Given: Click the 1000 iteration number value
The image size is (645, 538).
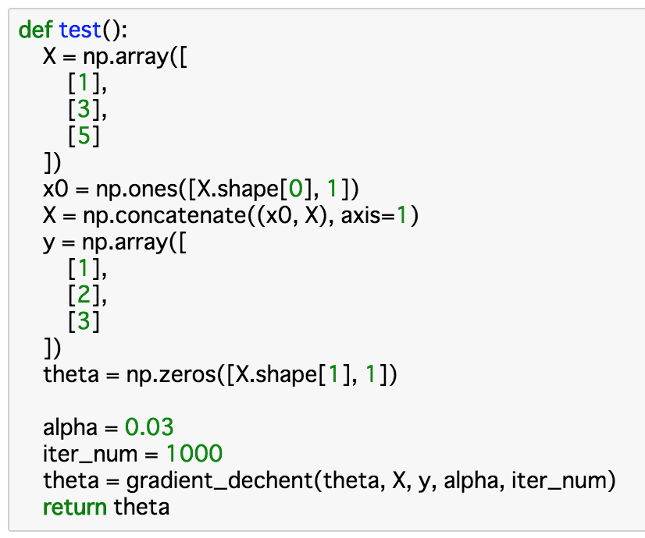Looking at the screenshot, I should pyautogui.click(x=194, y=454).
